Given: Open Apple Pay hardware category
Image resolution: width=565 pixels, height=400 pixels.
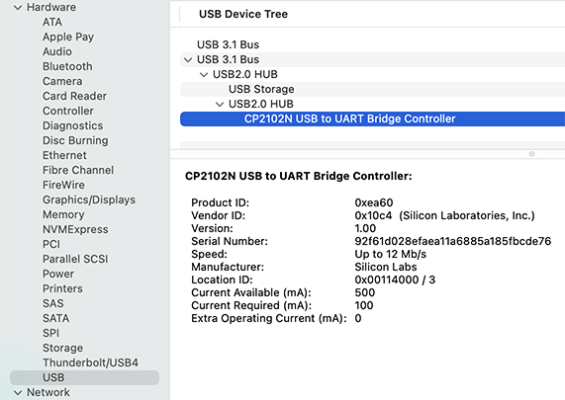Looking at the screenshot, I should pyautogui.click(x=68, y=38).
